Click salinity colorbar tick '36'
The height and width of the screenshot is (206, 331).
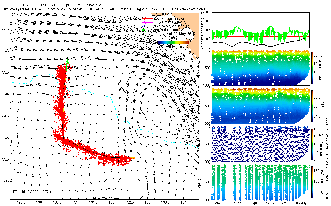[316, 91]
